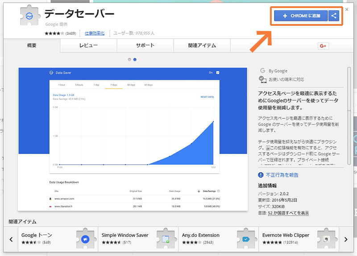Image resolution: width=357 pixels, height=256 pixels.
Task: Click the star rating with 3489 reviews
Action: point(60,33)
